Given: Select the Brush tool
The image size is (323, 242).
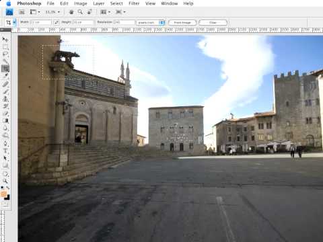Looking at the screenshot, I should (x=5, y=91).
